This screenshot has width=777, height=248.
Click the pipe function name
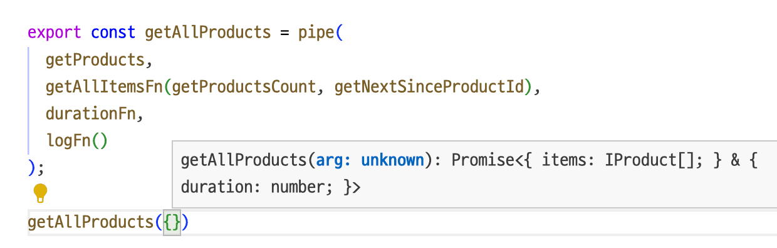click(x=316, y=33)
